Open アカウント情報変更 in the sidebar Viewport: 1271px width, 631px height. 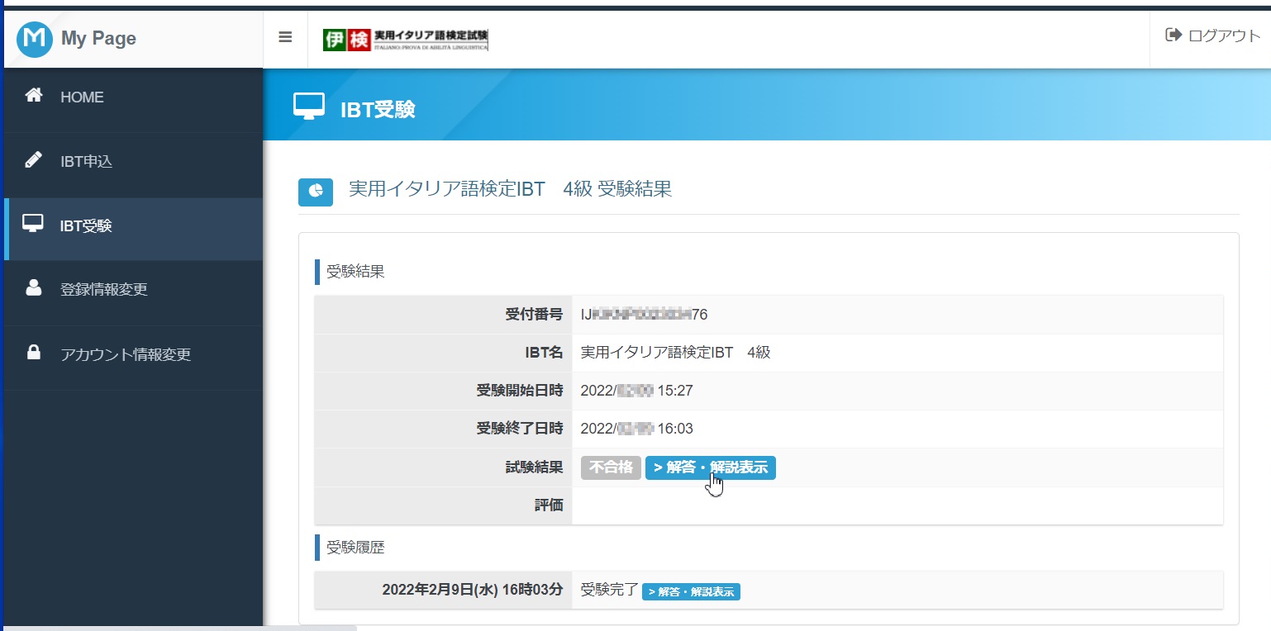click(x=133, y=355)
